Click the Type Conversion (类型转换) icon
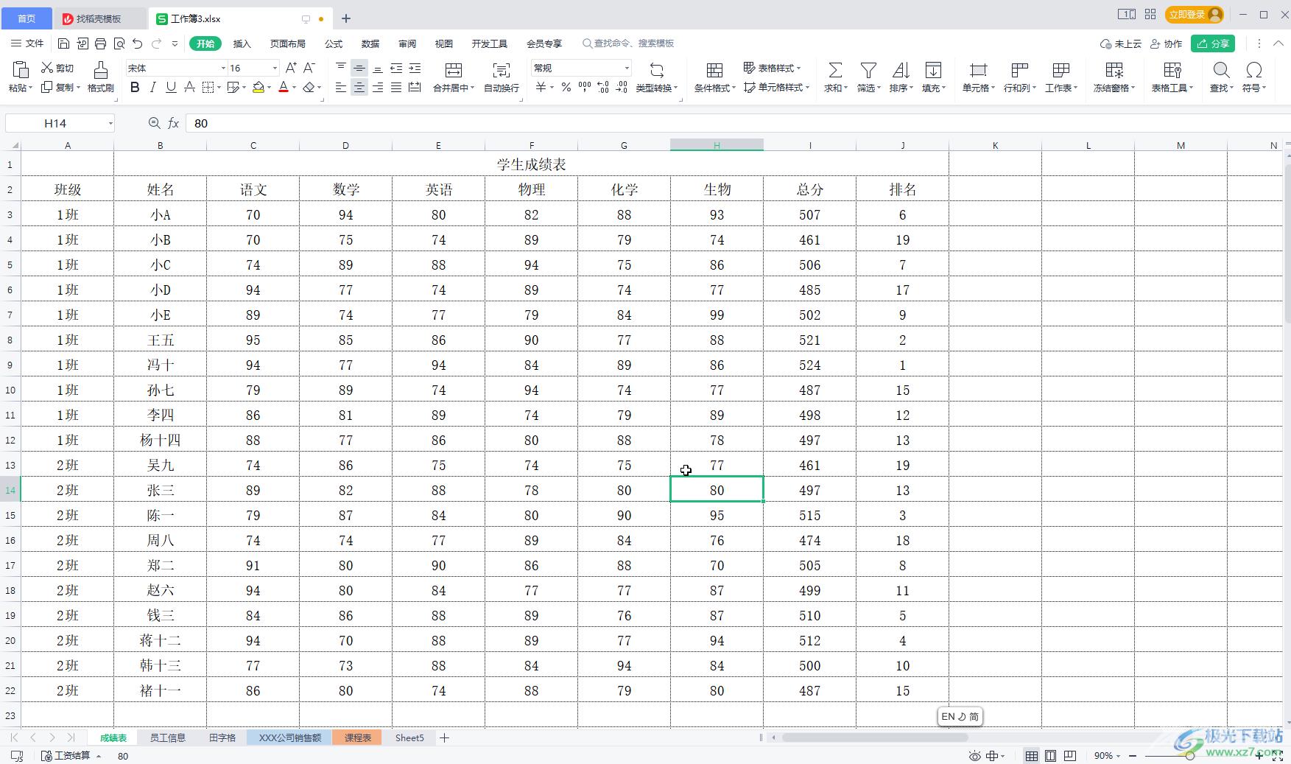Screen dimensions: 1291x764 (x=656, y=70)
